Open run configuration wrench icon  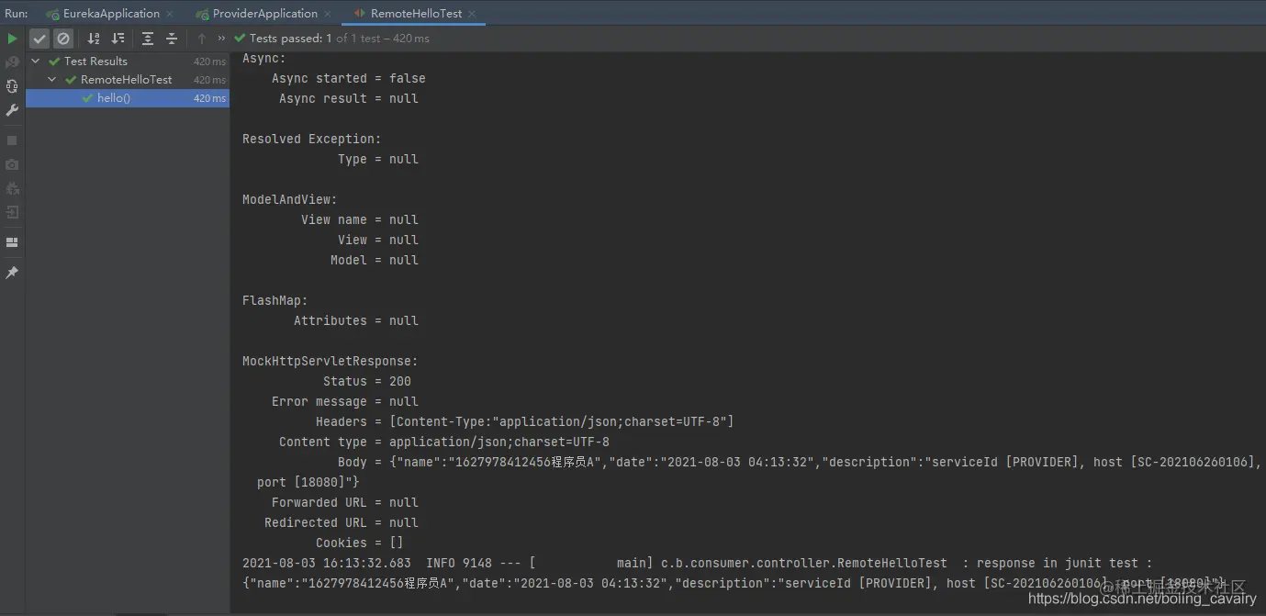[12, 110]
